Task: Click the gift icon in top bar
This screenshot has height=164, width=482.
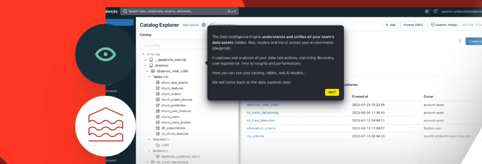Action: click(x=427, y=11)
